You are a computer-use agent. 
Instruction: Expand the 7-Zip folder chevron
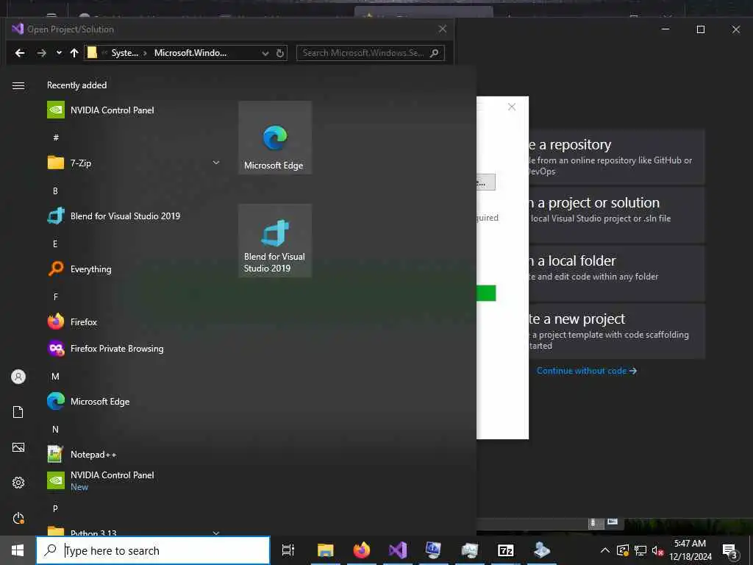[216, 163]
